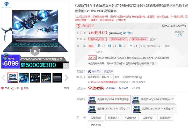Screen dimensions: 189x129
Task: Select the 优惠套装6 bundle
Action: pos(96,125)
